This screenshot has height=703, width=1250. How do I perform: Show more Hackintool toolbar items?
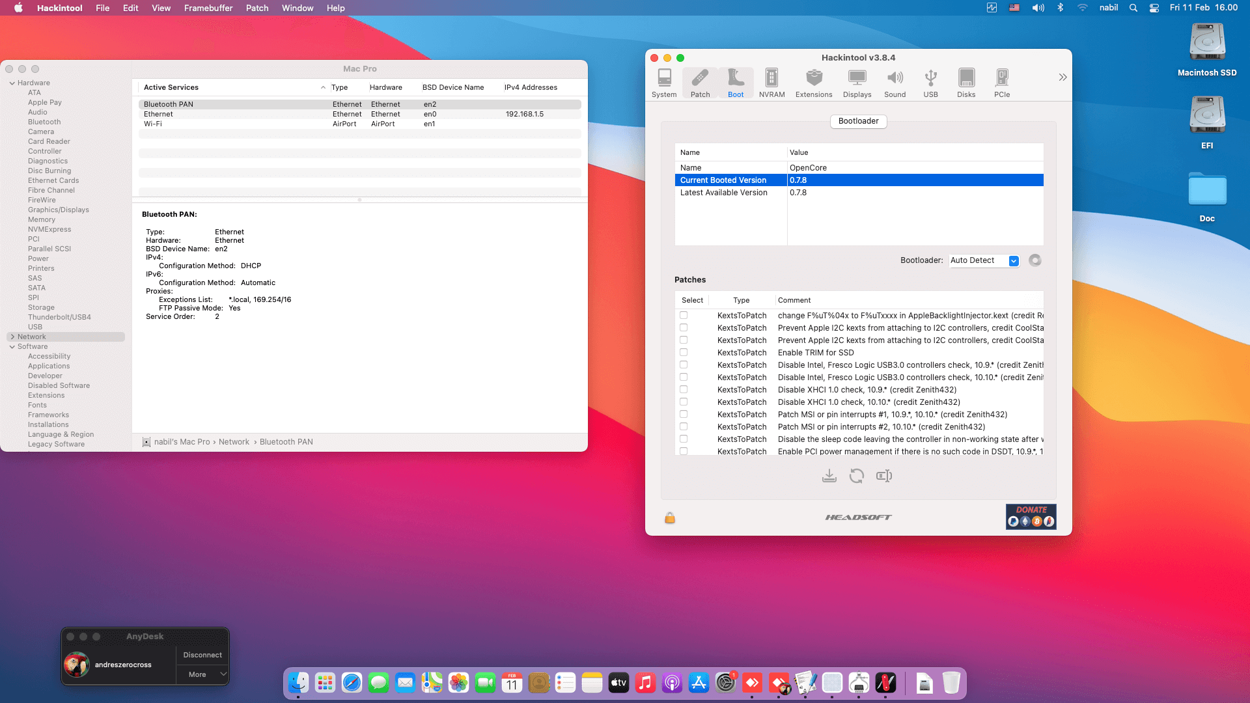point(1062,77)
